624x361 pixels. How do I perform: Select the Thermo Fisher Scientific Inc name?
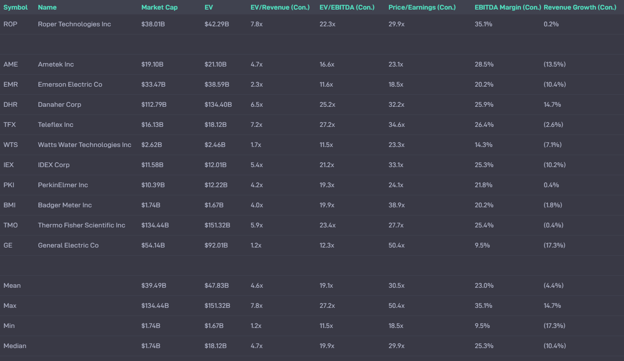(x=81, y=225)
